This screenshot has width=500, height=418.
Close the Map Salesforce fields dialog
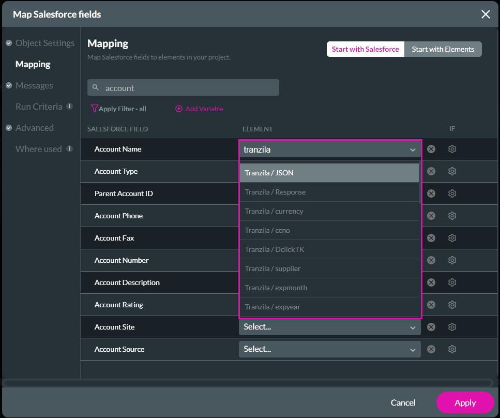pos(486,14)
